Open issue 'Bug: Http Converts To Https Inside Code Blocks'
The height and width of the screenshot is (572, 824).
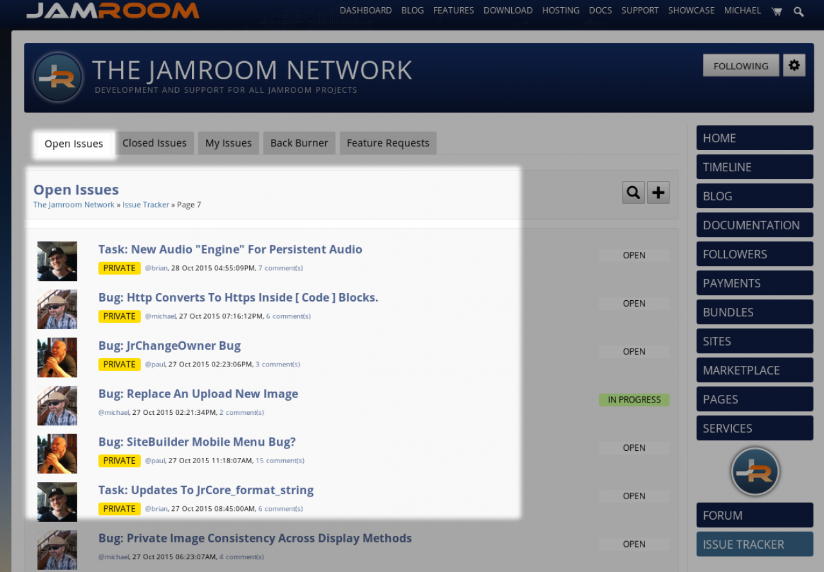coord(238,298)
